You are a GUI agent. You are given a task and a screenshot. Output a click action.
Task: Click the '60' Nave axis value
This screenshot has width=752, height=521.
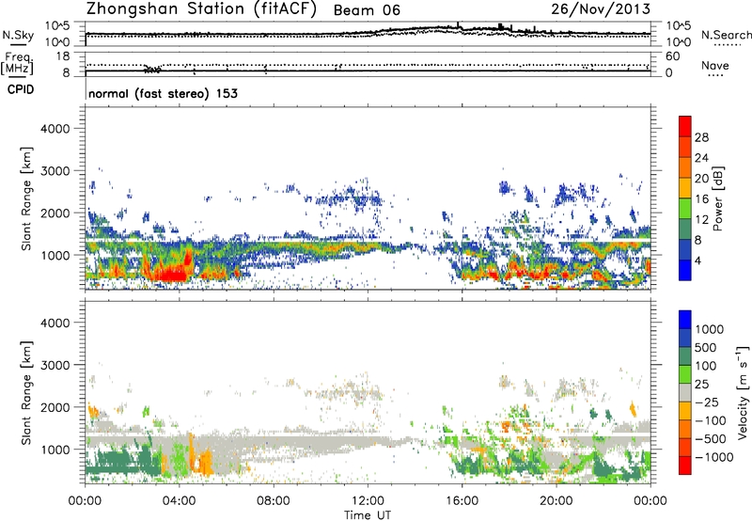[672, 56]
